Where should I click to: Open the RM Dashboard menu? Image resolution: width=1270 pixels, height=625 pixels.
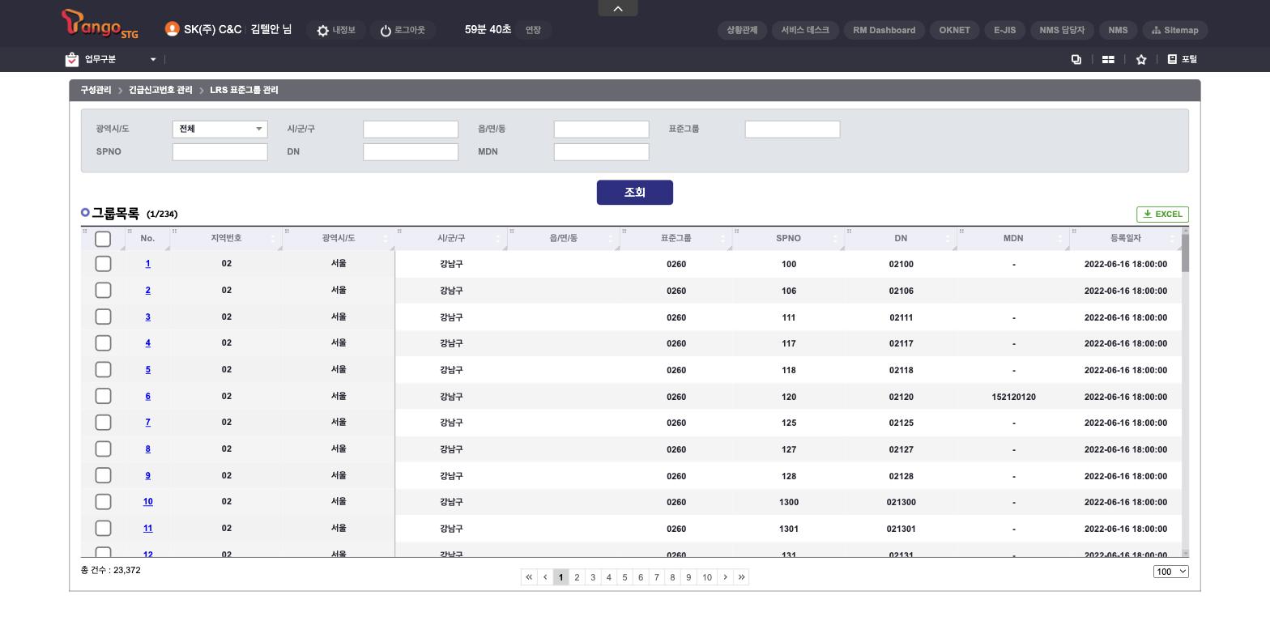pos(884,30)
